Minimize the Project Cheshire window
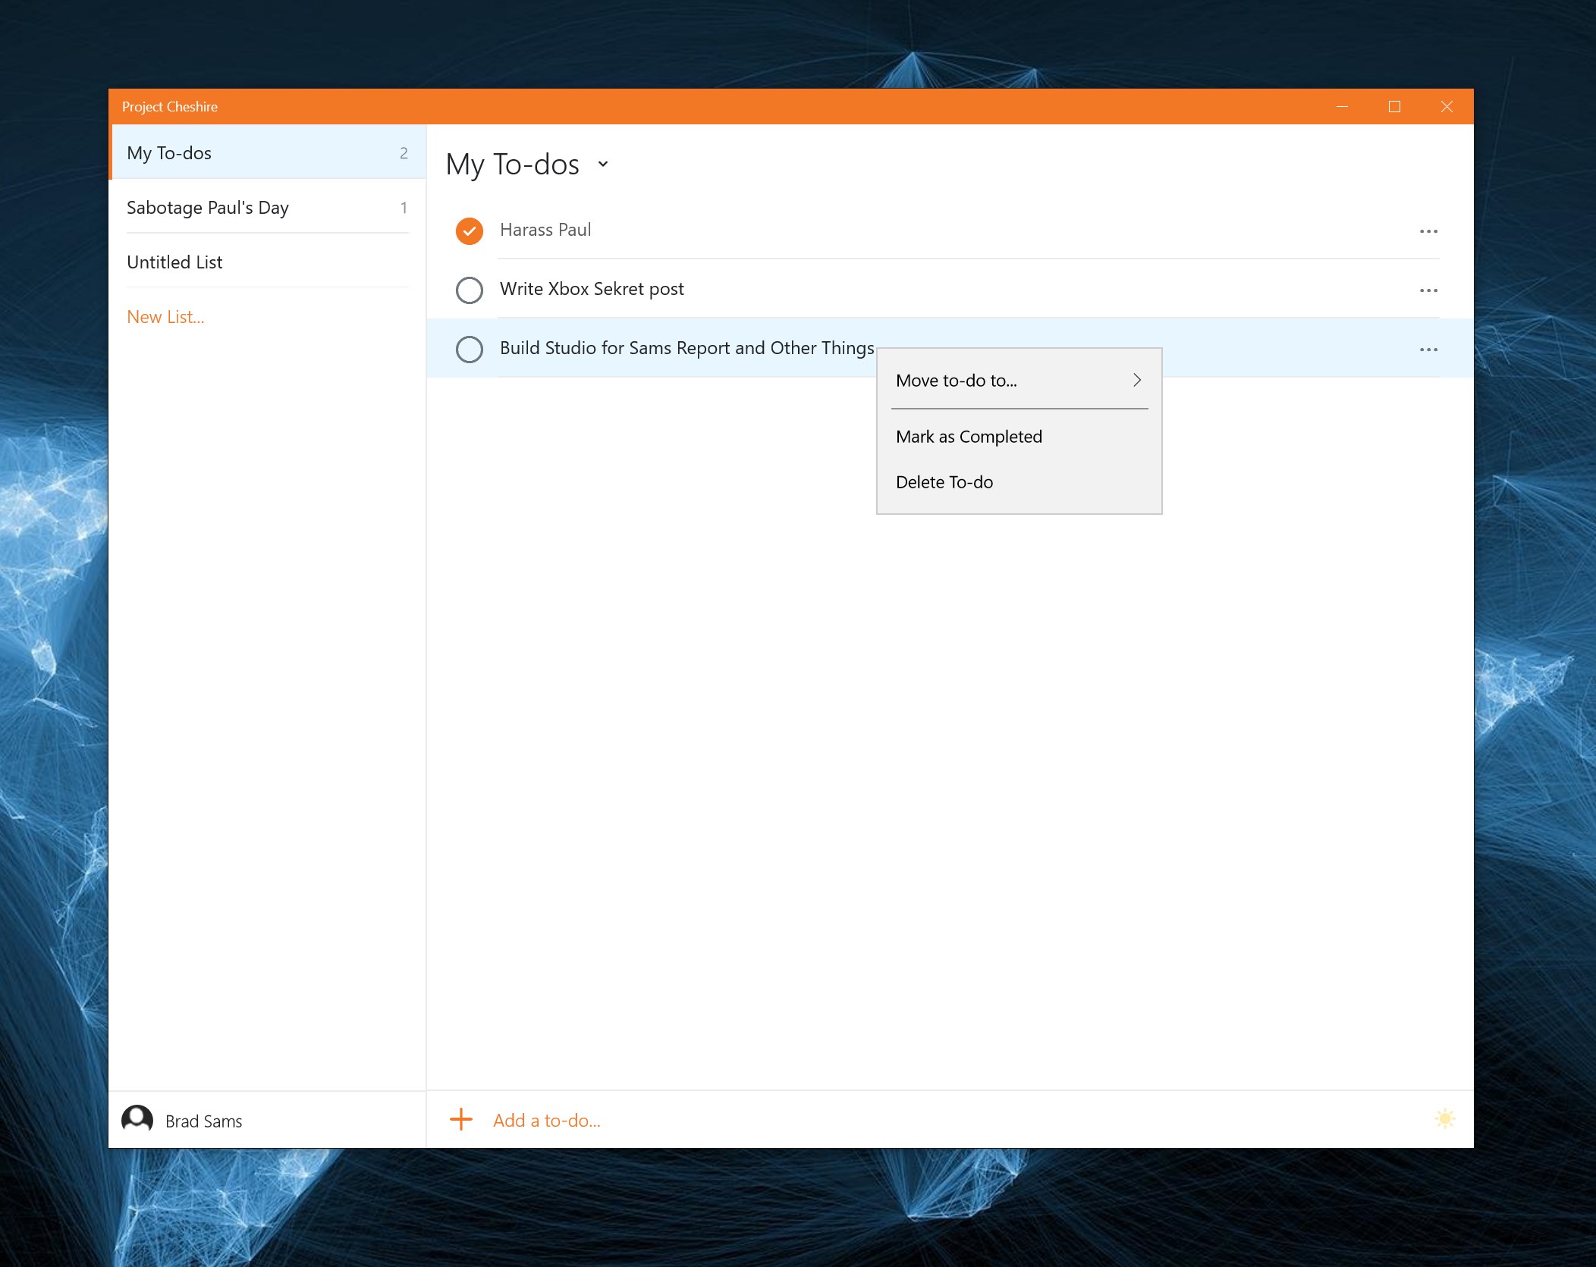Screen dimensions: 1596x1267 click(x=1342, y=107)
